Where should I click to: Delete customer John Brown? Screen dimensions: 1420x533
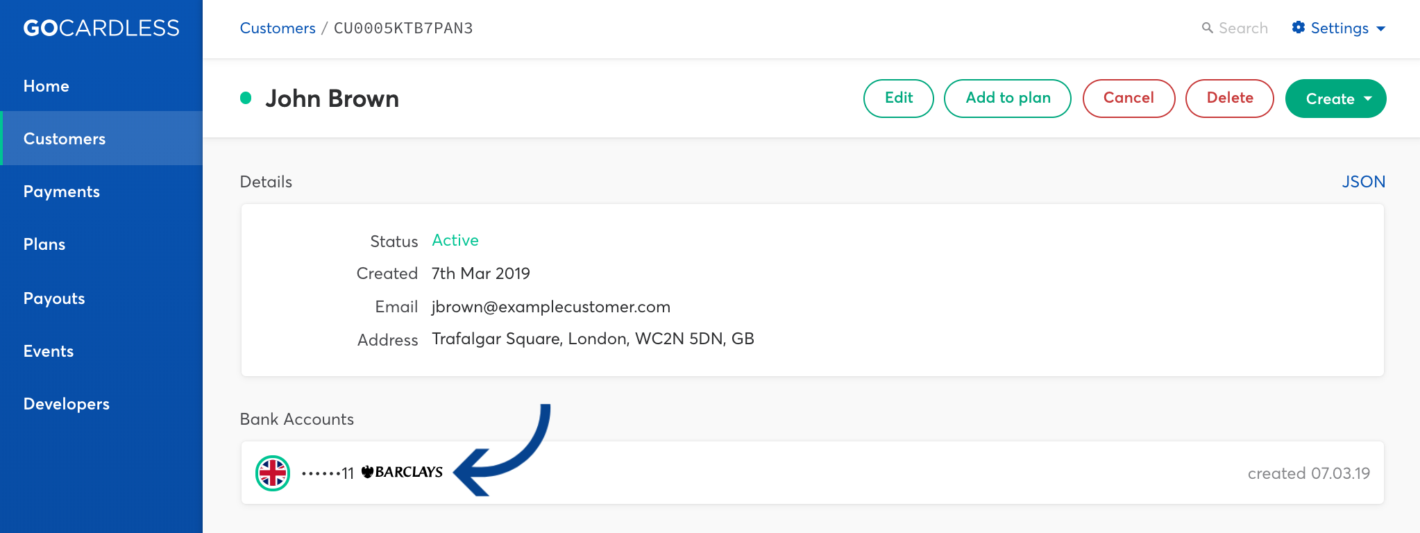point(1230,99)
